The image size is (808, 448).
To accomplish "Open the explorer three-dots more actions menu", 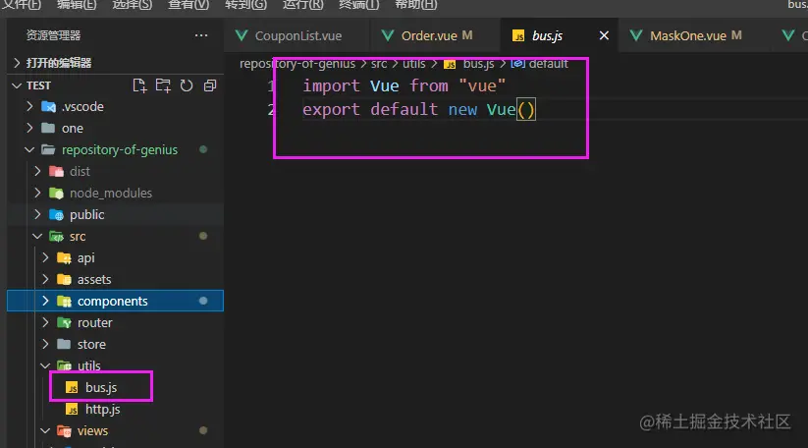I will (x=201, y=35).
